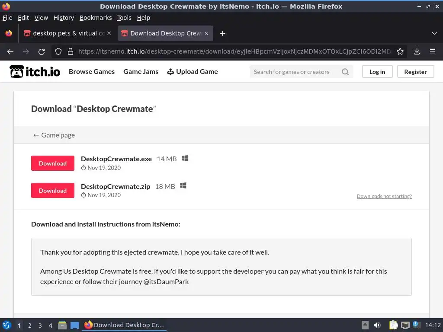Click Windows icon beside DesktopCrewmate.zip
Image resolution: width=443 pixels, height=332 pixels.
tap(183, 186)
